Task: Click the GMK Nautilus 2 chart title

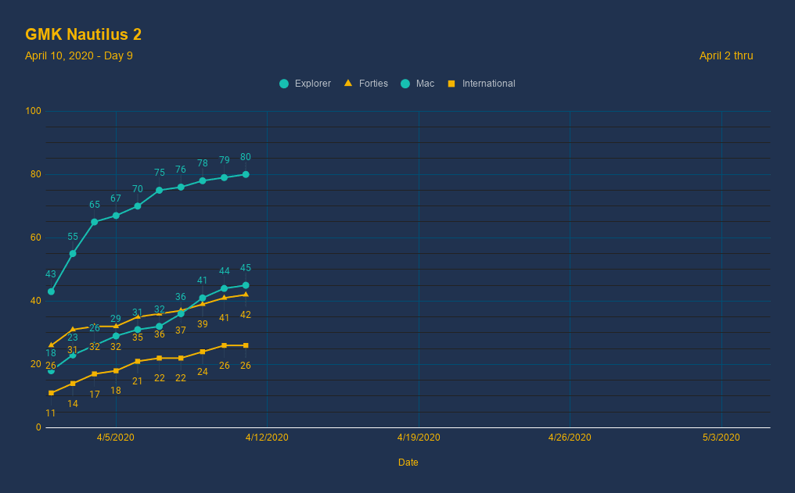Action: pyautogui.click(x=83, y=34)
